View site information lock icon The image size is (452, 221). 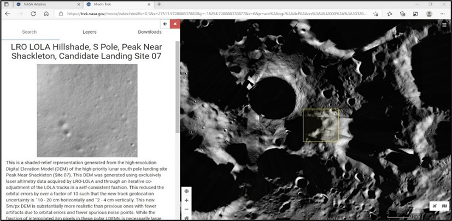pyautogui.click(x=61, y=14)
